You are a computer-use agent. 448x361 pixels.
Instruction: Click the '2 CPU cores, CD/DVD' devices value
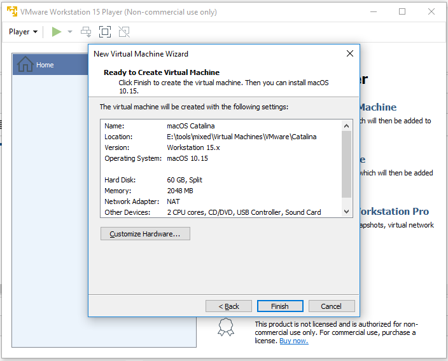pyautogui.click(x=244, y=212)
